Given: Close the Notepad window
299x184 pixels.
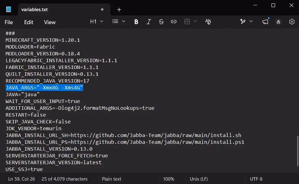Looking at the screenshot, I should tap(292, 5).
